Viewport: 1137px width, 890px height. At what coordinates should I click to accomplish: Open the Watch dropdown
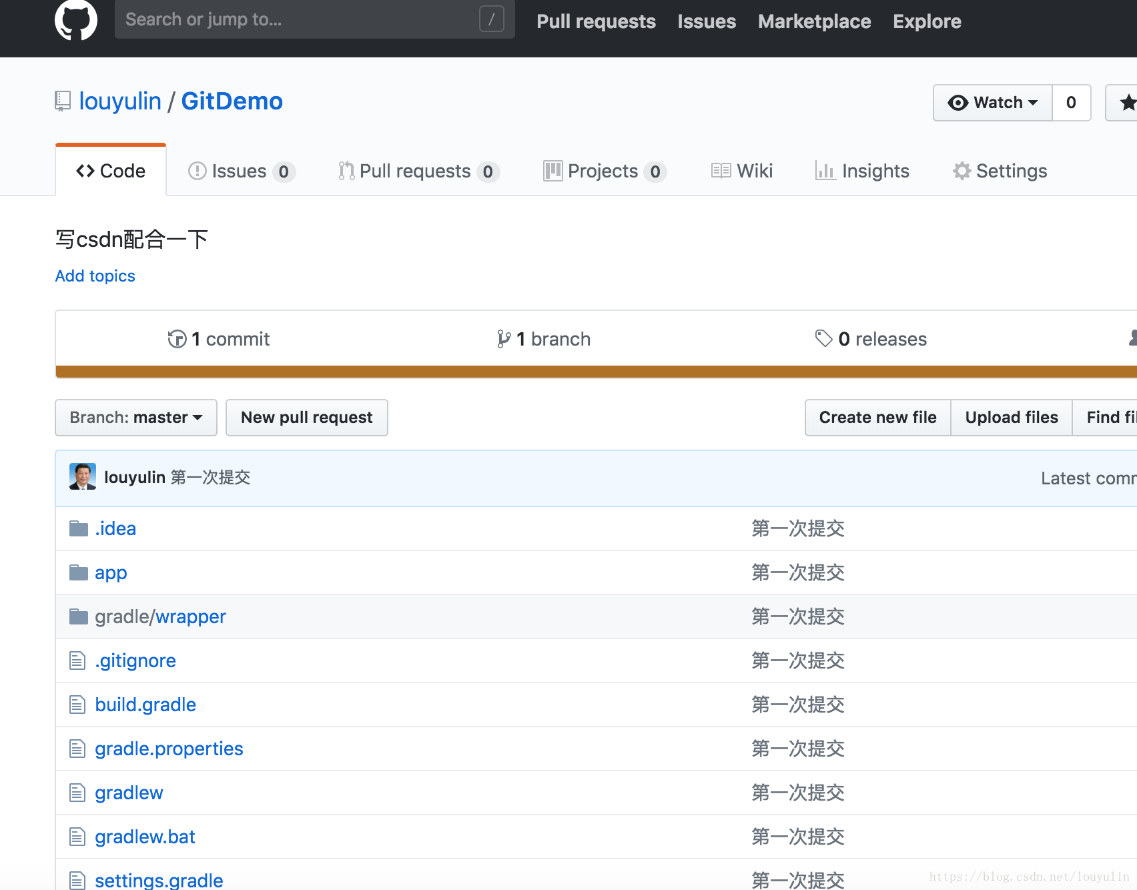pos(993,103)
